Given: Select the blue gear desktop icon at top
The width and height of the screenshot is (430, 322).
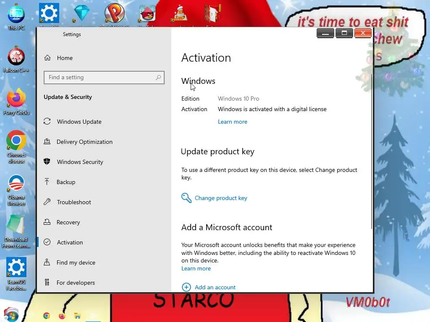Looking at the screenshot, I should point(49,14).
